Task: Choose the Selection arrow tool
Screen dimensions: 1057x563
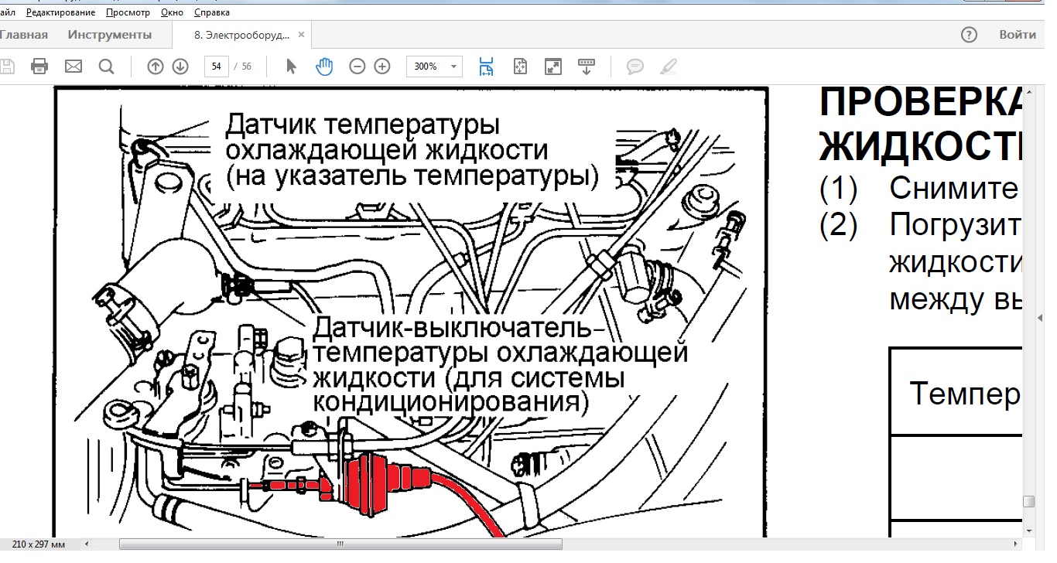Action: [x=291, y=67]
